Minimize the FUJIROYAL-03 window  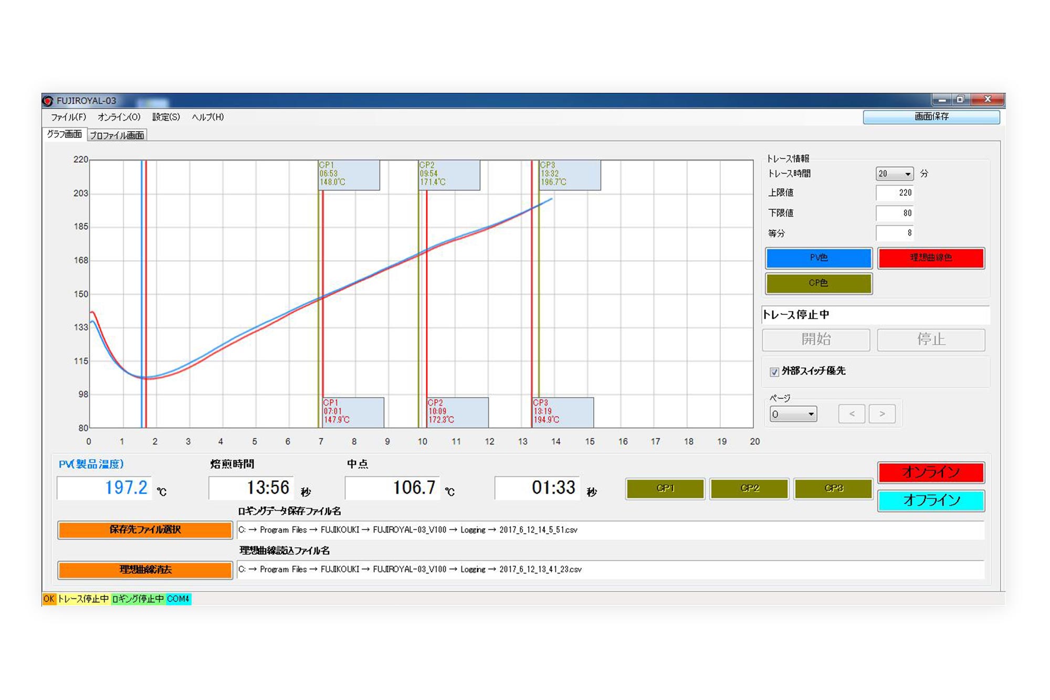pyautogui.click(x=942, y=100)
